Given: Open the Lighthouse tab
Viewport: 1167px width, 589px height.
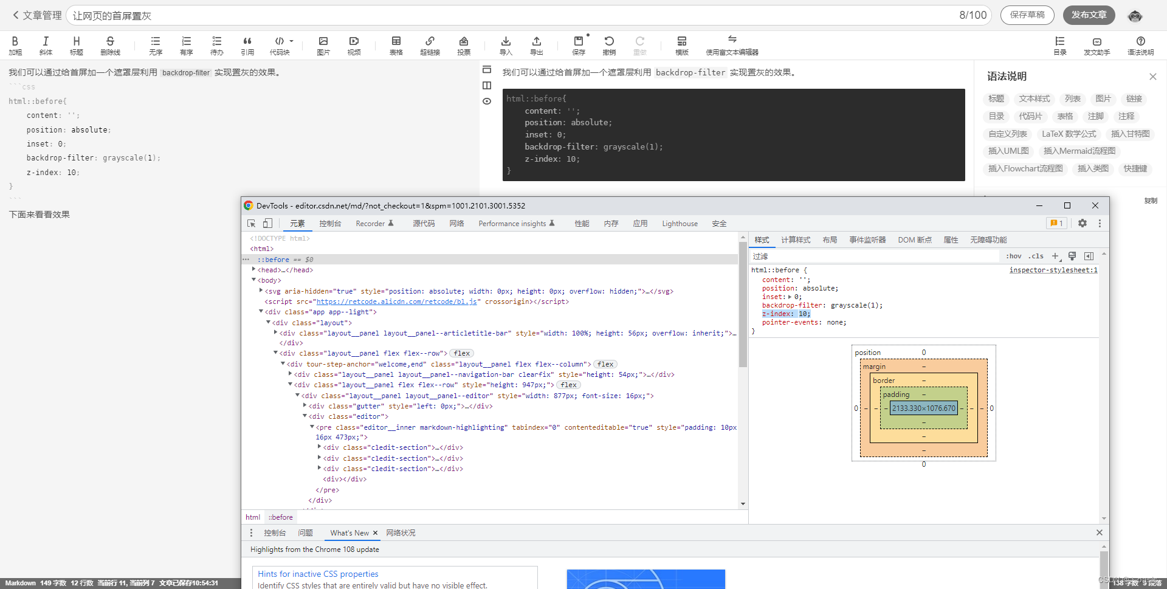Looking at the screenshot, I should 680,224.
